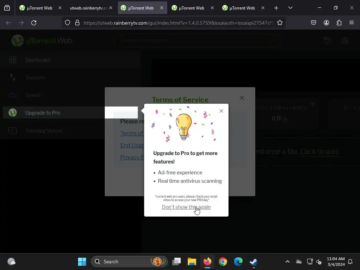Expand the list all tabs dropdown

click(x=290, y=8)
